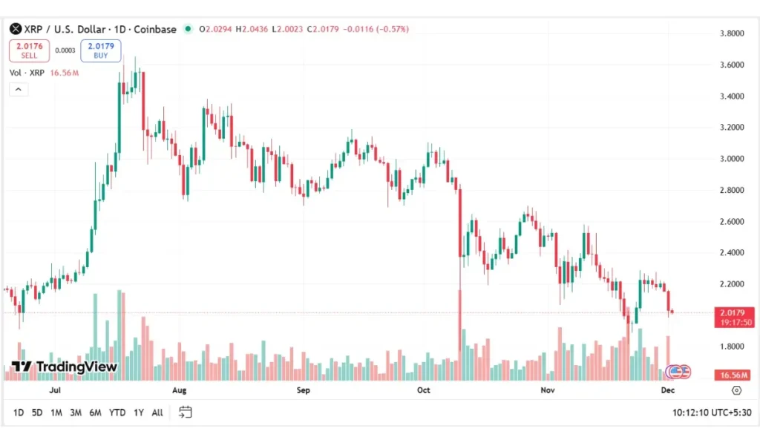Screen dimensions: 760x443
Task: Select the 1Y range option
Action: [x=137, y=413]
